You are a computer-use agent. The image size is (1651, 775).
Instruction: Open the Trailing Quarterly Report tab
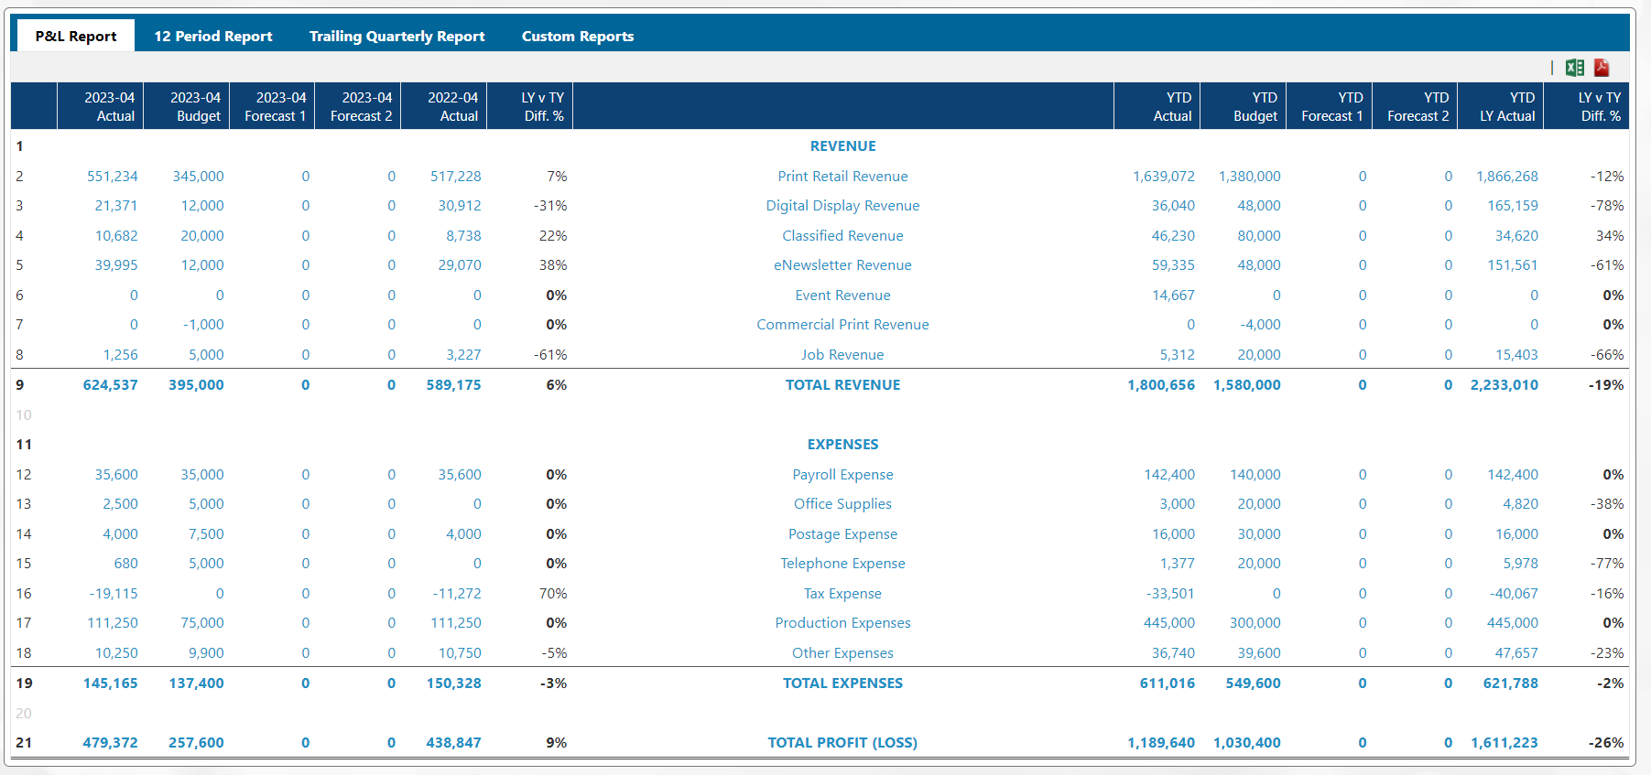pyautogui.click(x=396, y=37)
